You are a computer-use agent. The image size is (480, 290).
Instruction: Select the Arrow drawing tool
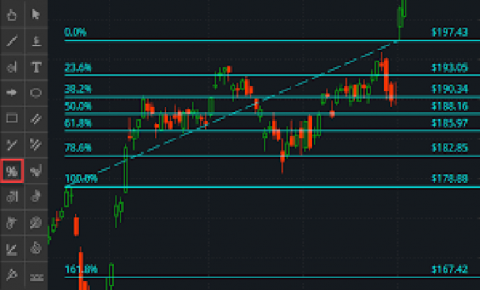(12, 92)
